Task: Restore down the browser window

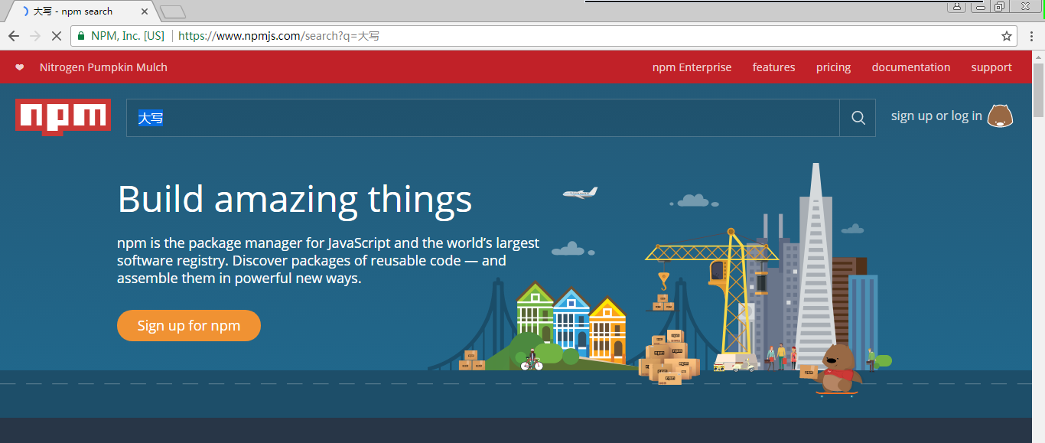Action: coord(999,6)
